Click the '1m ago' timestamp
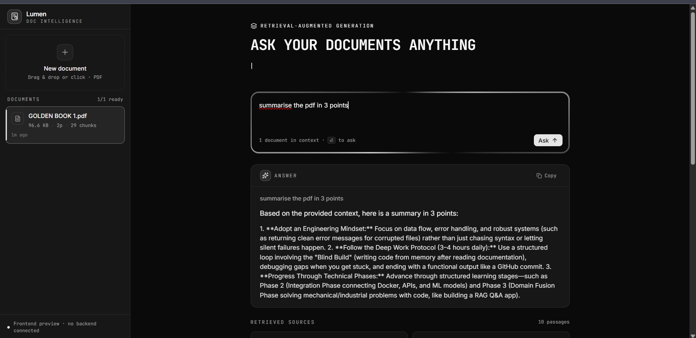696x338 pixels. click(x=19, y=135)
